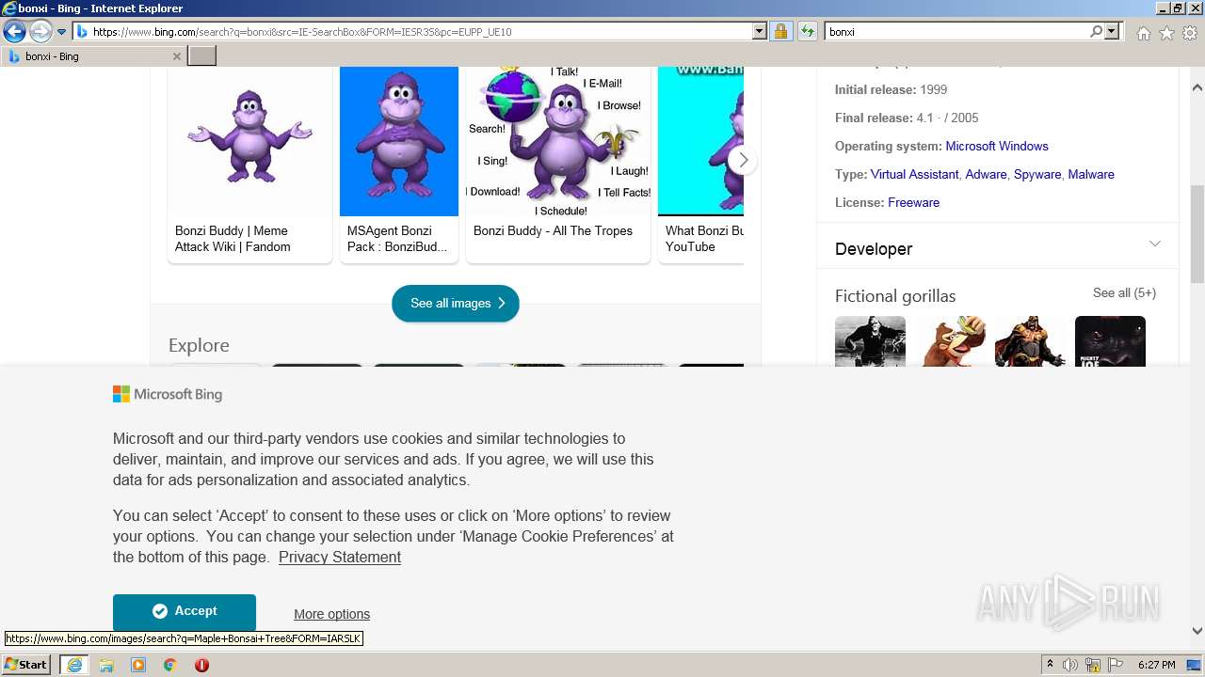The image size is (1205, 677).
Task: Click the vertical scrollbar thumb
Action: coord(1197,234)
